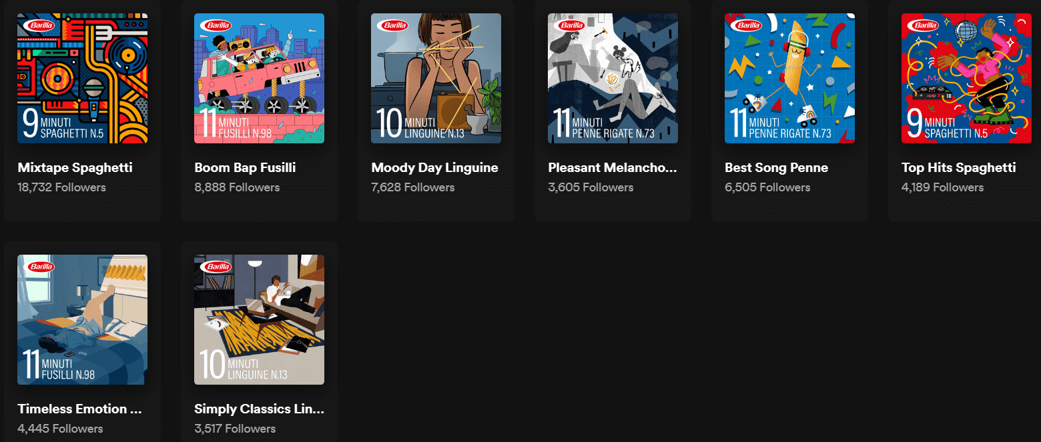1041x442 pixels.
Task: Open the Mixtape Spaghetti playlist cover
Action: (81, 77)
